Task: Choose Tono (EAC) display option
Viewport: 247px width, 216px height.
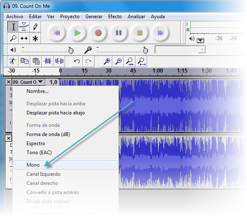Action: pos(65,153)
